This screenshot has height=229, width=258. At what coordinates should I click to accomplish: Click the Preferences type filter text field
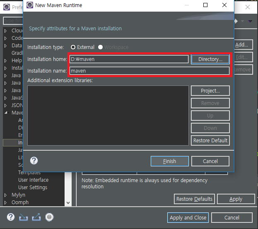(x=13, y=21)
